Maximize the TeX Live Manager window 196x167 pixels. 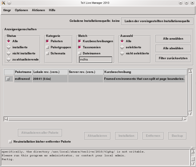(x=186, y=3)
